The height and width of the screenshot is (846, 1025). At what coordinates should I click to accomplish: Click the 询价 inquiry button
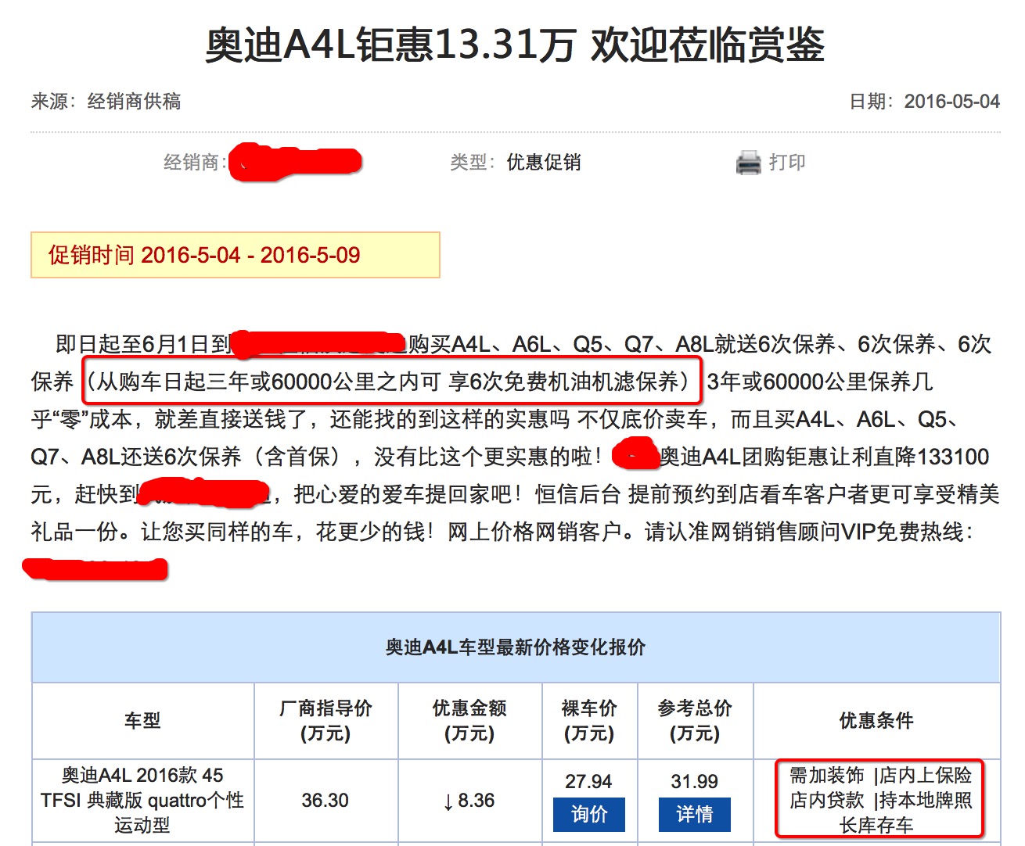click(589, 815)
